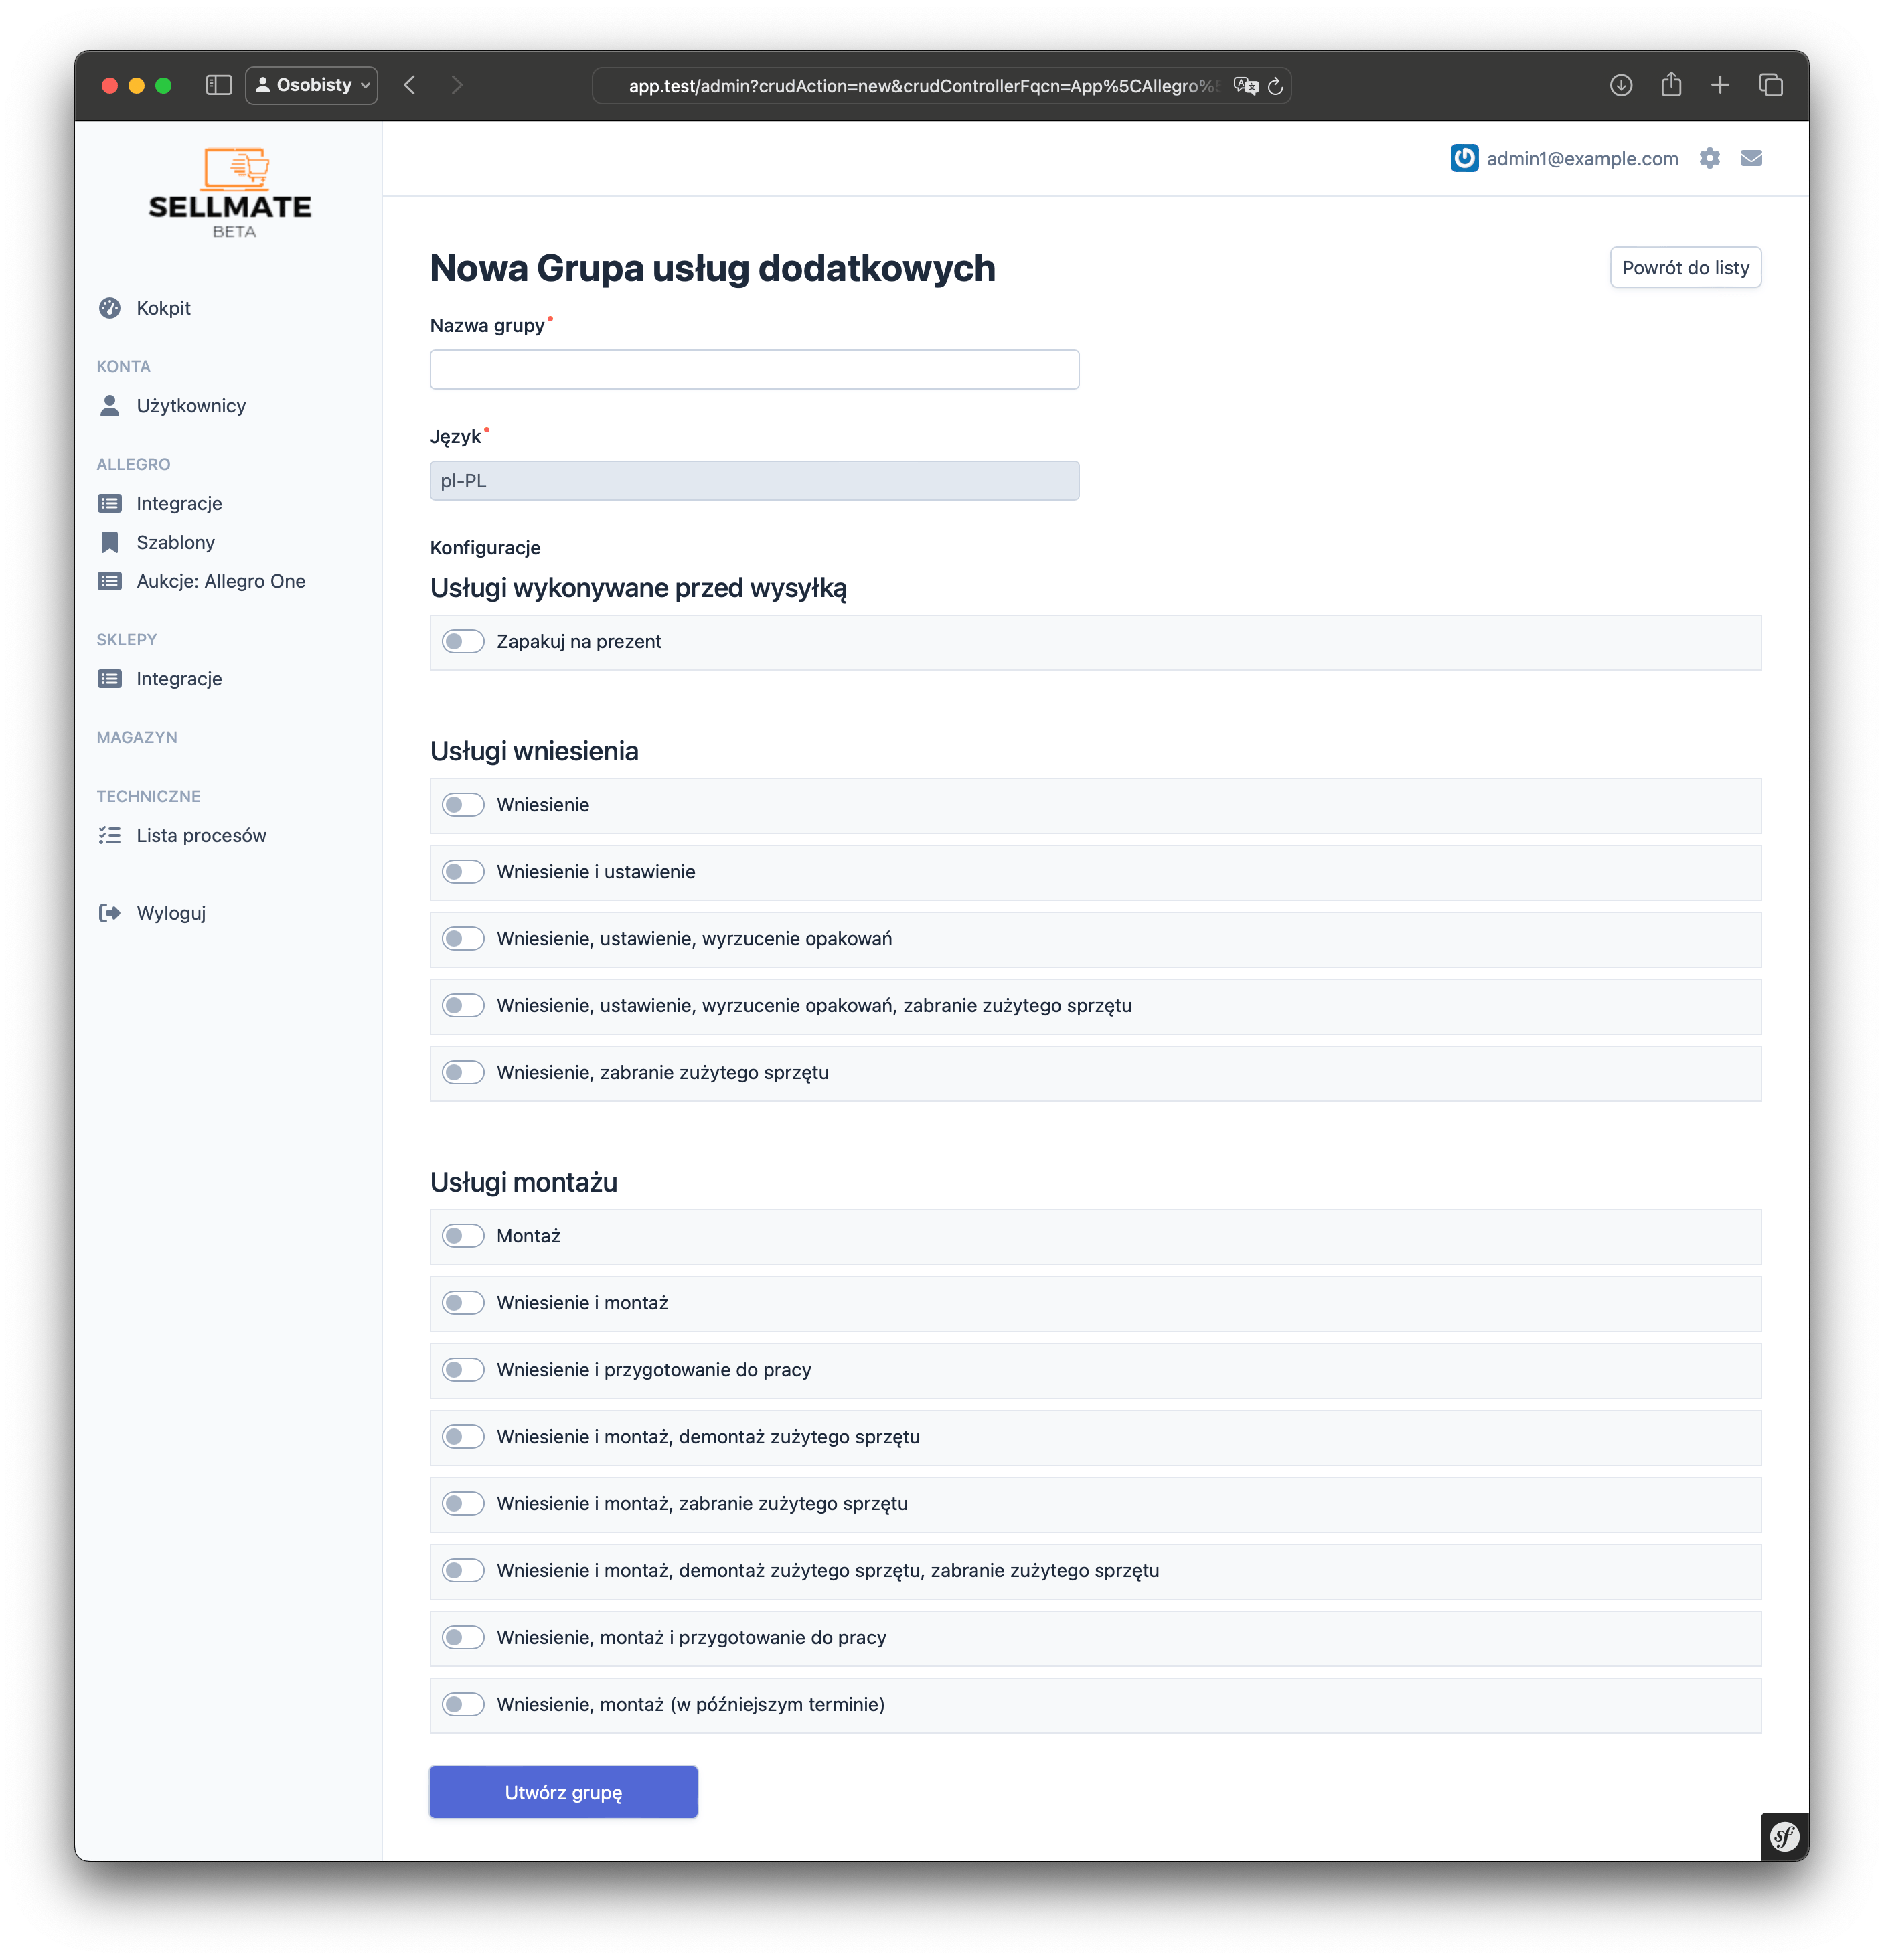Focus the Nazwa grupy input
Screen dimensions: 1884x1960
tap(754, 370)
